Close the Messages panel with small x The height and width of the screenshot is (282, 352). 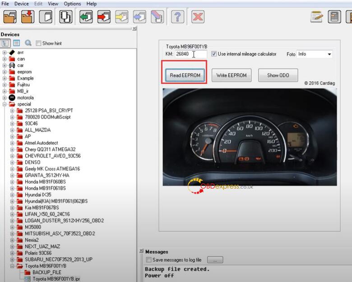tap(141, 251)
